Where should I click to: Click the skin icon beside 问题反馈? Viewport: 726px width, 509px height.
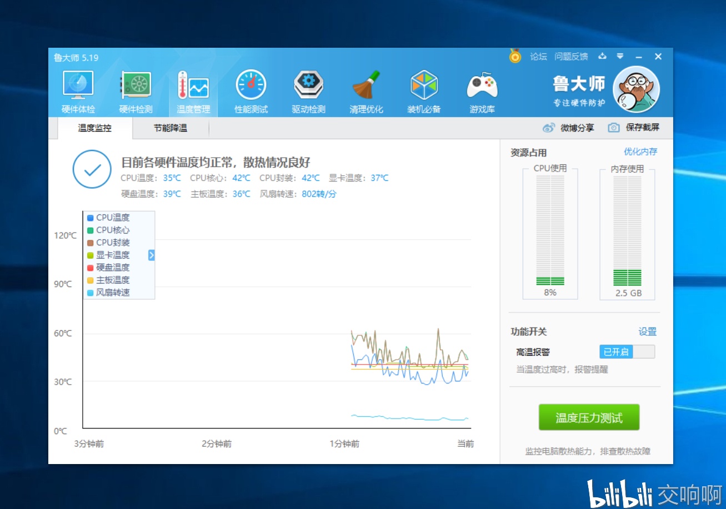point(603,56)
